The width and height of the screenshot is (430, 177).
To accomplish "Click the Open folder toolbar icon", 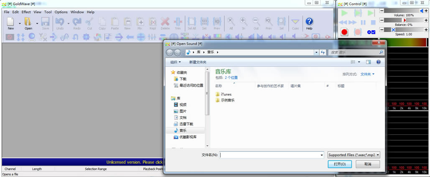I will point(28,23).
